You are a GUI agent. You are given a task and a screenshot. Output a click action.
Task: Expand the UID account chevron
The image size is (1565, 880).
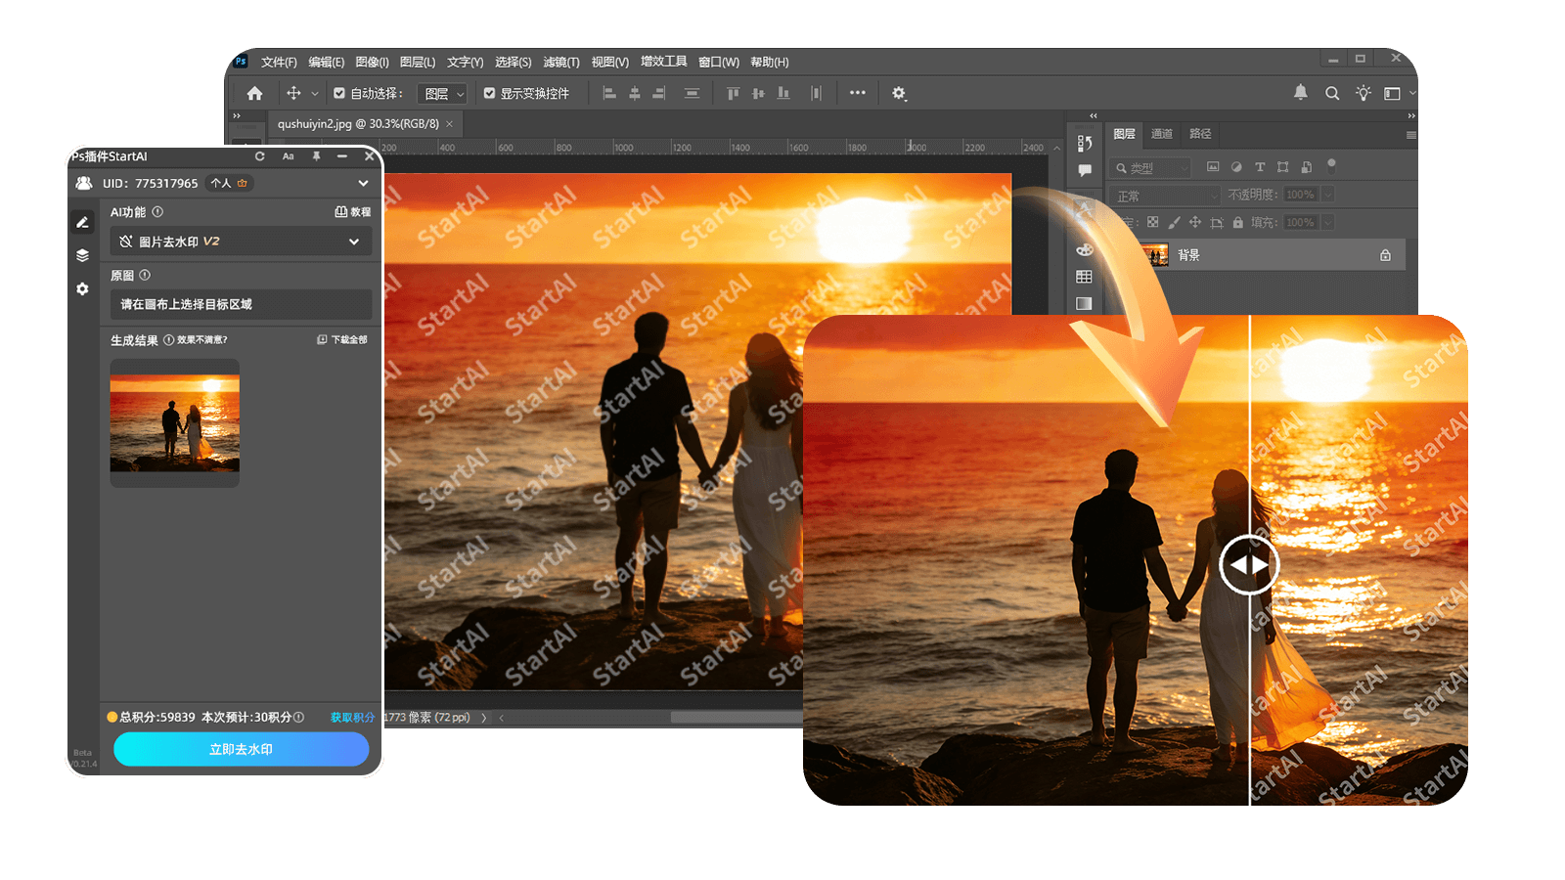click(363, 183)
